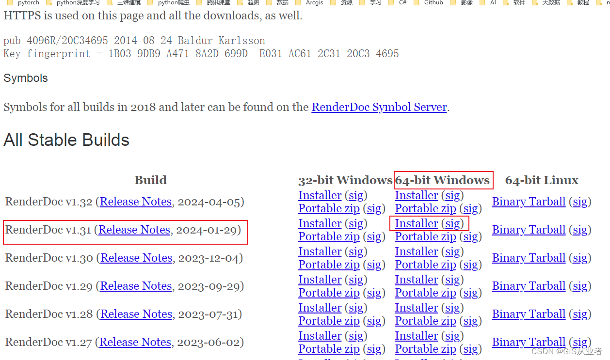
Task: Get the sig for v1.31 Binary Tarball
Action: point(580,230)
